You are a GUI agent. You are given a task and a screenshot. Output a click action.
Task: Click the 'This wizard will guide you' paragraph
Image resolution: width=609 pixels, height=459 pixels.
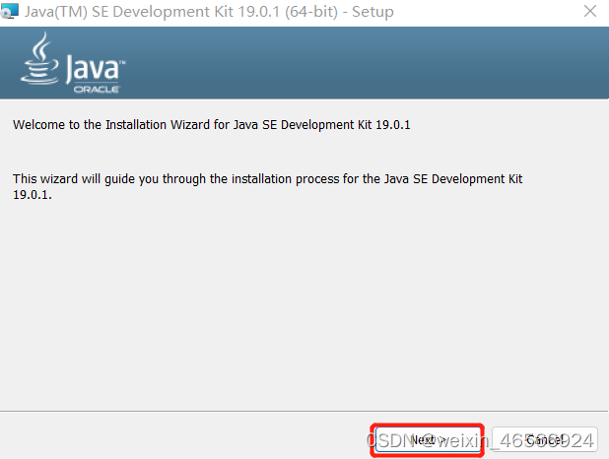pyautogui.click(x=267, y=186)
